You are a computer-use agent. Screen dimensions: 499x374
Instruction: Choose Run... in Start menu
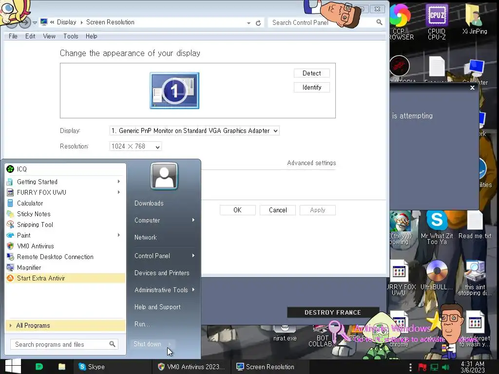[x=142, y=324]
